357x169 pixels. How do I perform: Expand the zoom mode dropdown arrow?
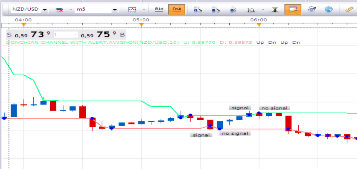263,10
